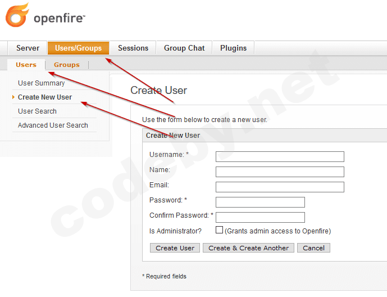This screenshot has height=297, width=387.
Task: Focus the Email input field
Action: click(280, 187)
